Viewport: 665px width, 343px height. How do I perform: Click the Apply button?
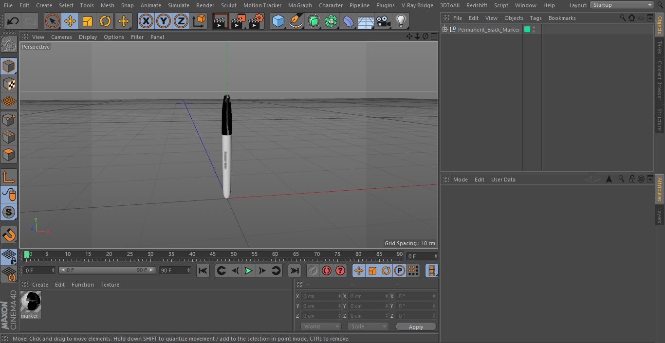pyautogui.click(x=416, y=327)
